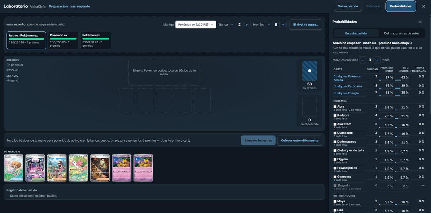This screenshot has width=431, height=213.
Task: Tick the Liza trainer checkbox
Action: coord(335,210)
